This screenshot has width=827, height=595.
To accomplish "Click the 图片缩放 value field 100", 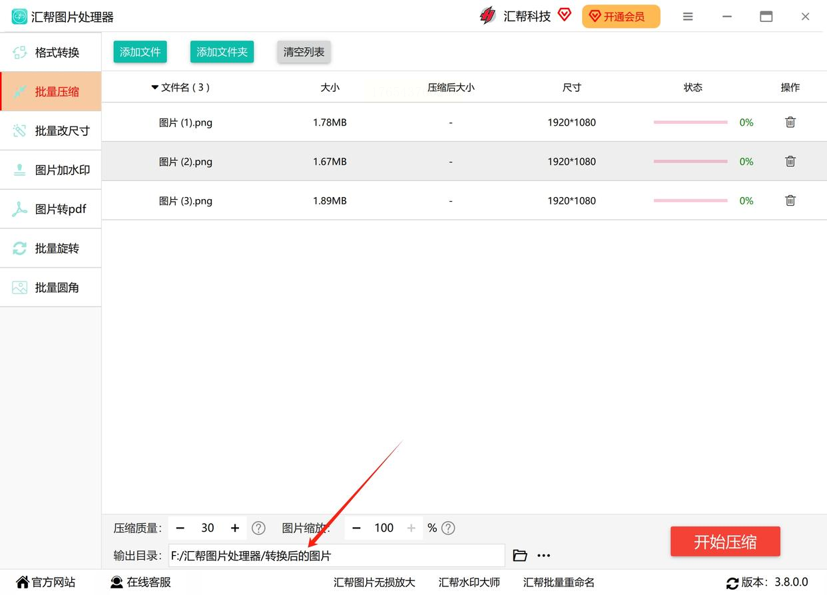I will 384,528.
